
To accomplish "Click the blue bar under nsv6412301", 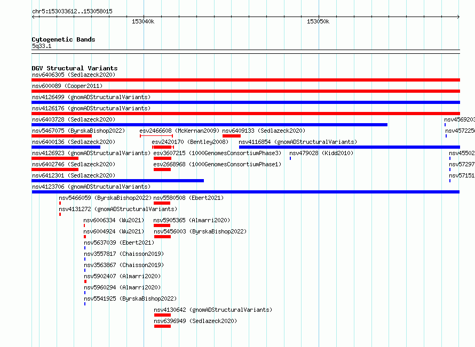I will 117,181.
